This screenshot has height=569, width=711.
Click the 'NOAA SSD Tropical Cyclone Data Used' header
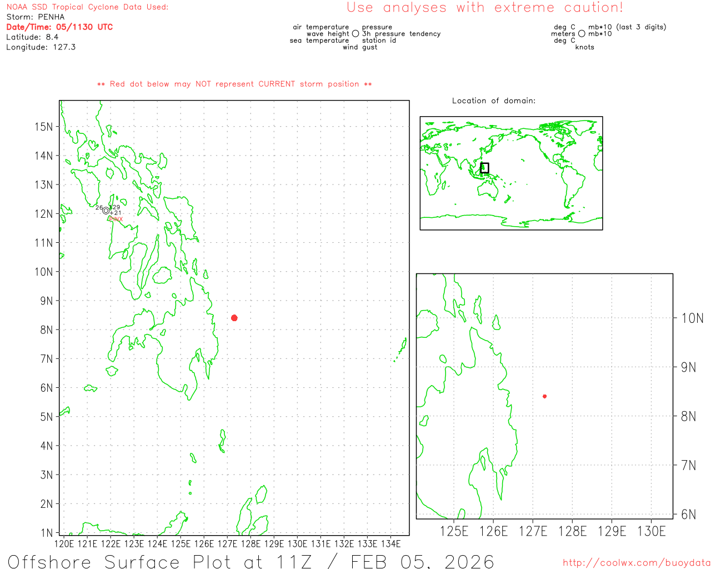[x=87, y=7]
